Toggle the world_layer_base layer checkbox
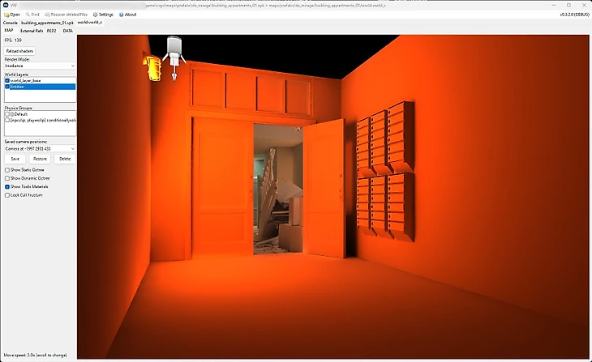This screenshot has height=362, width=592. 7,81
